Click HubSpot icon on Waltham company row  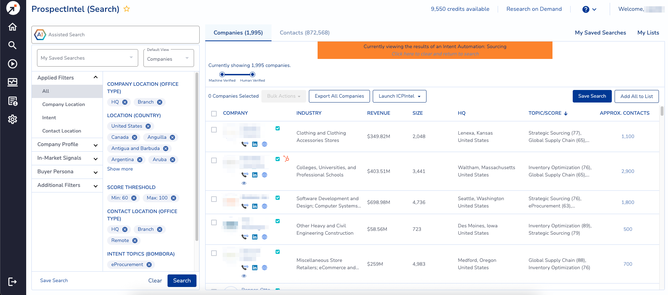(286, 159)
